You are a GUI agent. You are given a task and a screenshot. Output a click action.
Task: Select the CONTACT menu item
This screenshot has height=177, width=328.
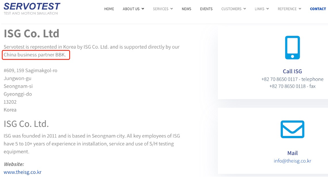pyautogui.click(x=318, y=9)
